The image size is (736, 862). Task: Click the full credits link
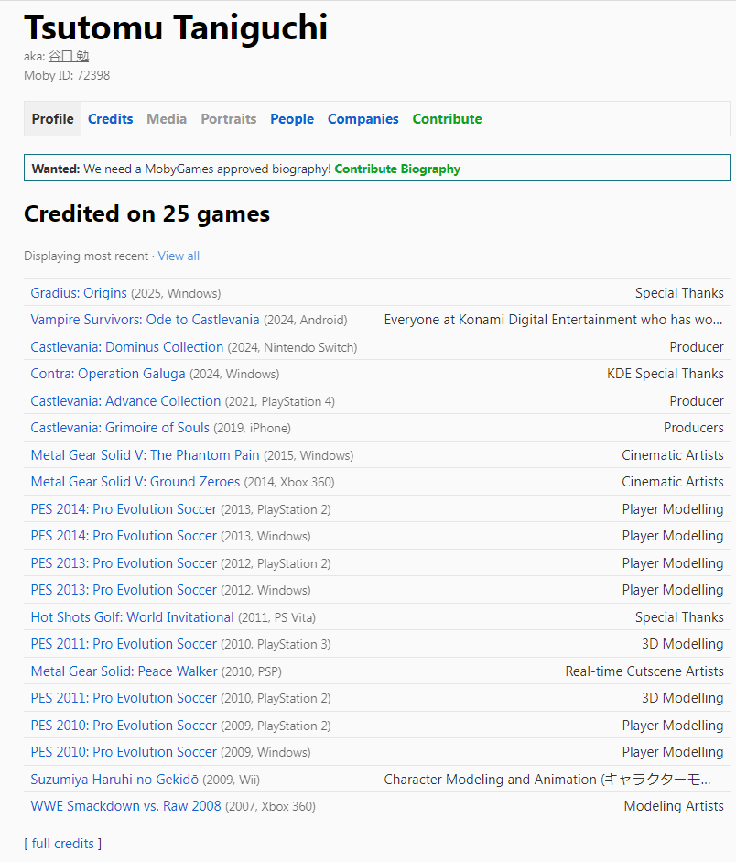tap(62, 844)
